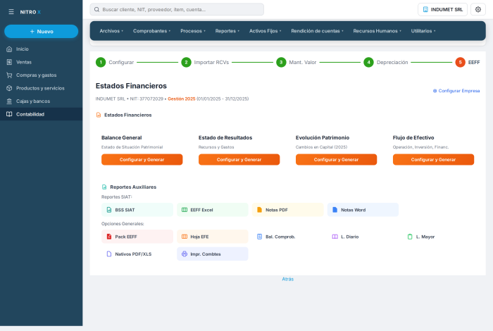
Task: Configurar y Generar for Flujo de Efectivo
Action: click(x=433, y=160)
